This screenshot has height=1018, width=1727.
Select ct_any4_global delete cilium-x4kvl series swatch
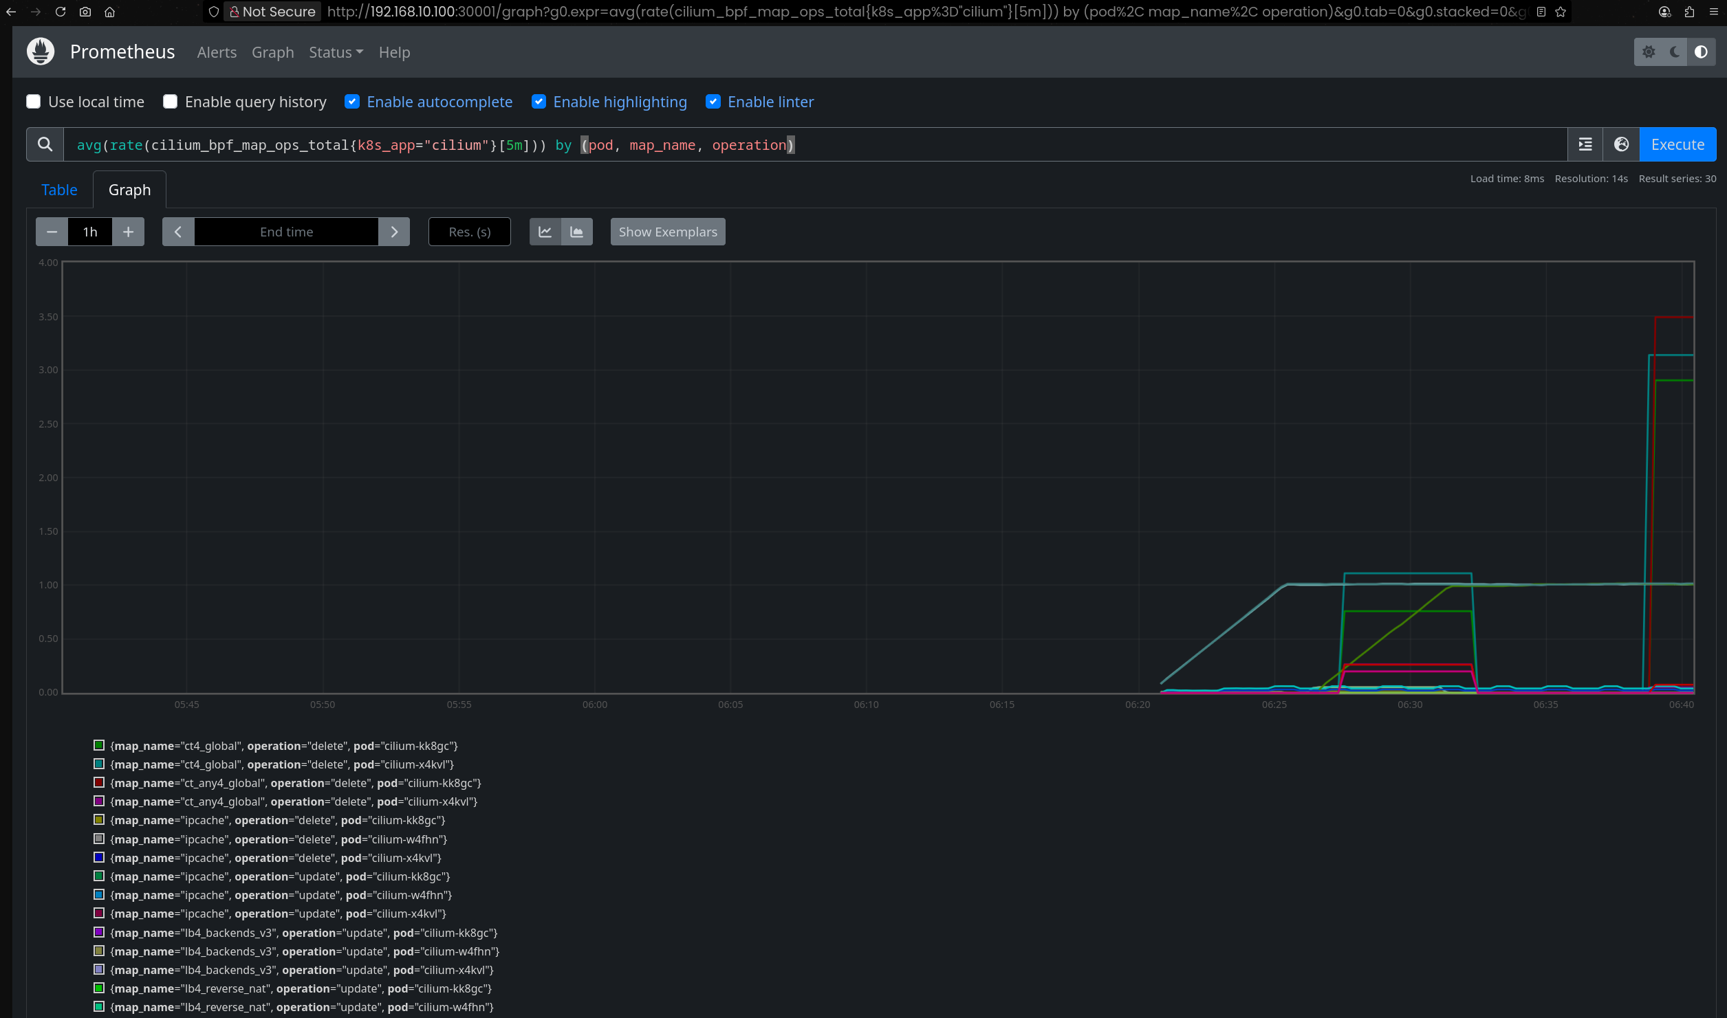[x=99, y=801]
